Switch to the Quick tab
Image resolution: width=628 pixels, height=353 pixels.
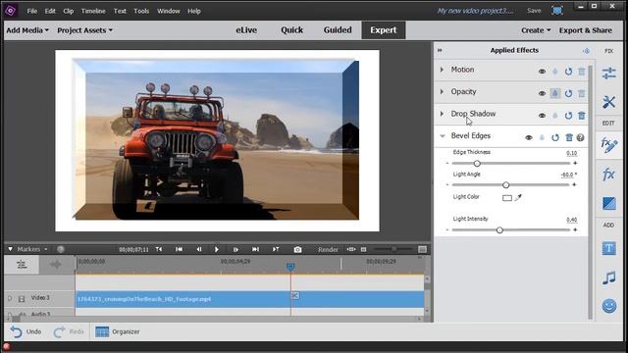[292, 30]
